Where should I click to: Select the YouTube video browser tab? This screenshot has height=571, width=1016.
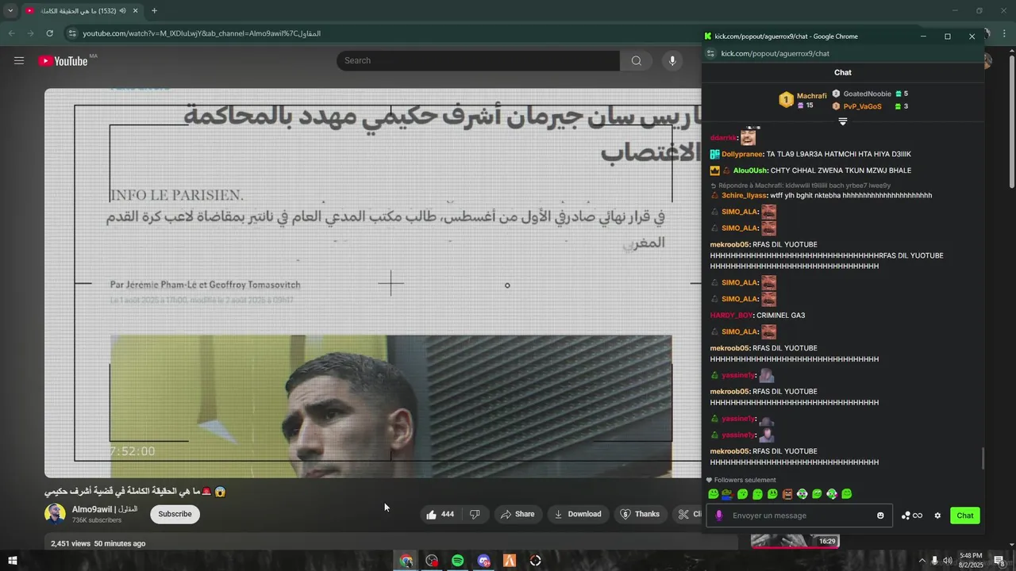[82, 11]
